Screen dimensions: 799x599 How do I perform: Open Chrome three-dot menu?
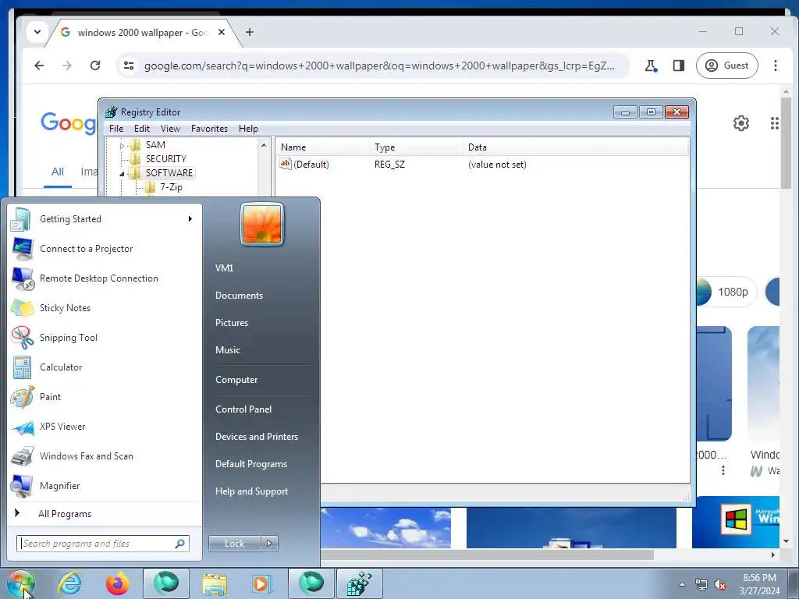point(775,66)
